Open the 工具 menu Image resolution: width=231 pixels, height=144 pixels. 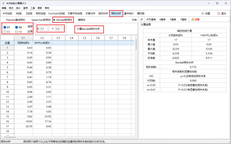[33, 8]
